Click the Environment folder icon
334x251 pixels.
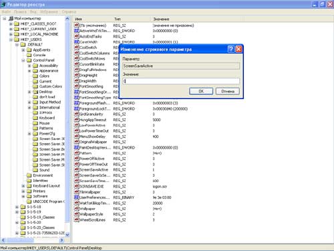pyautogui.click(x=29, y=175)
